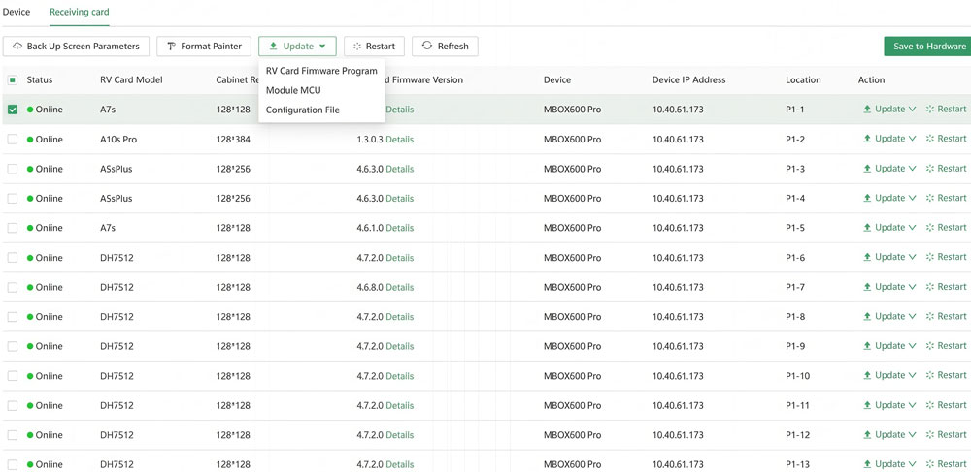Select Configuration File menu entry
This screenshot has height=472, width=971.
pyautogui.click(x=302, y=110)
